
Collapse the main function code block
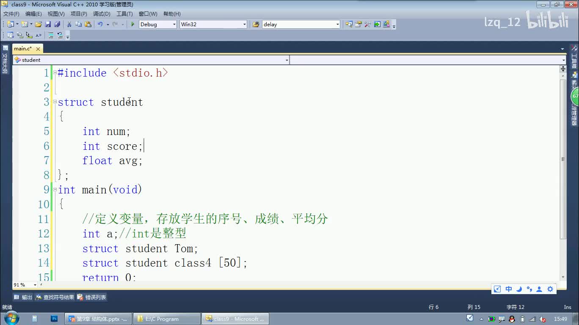coord(55,190)
